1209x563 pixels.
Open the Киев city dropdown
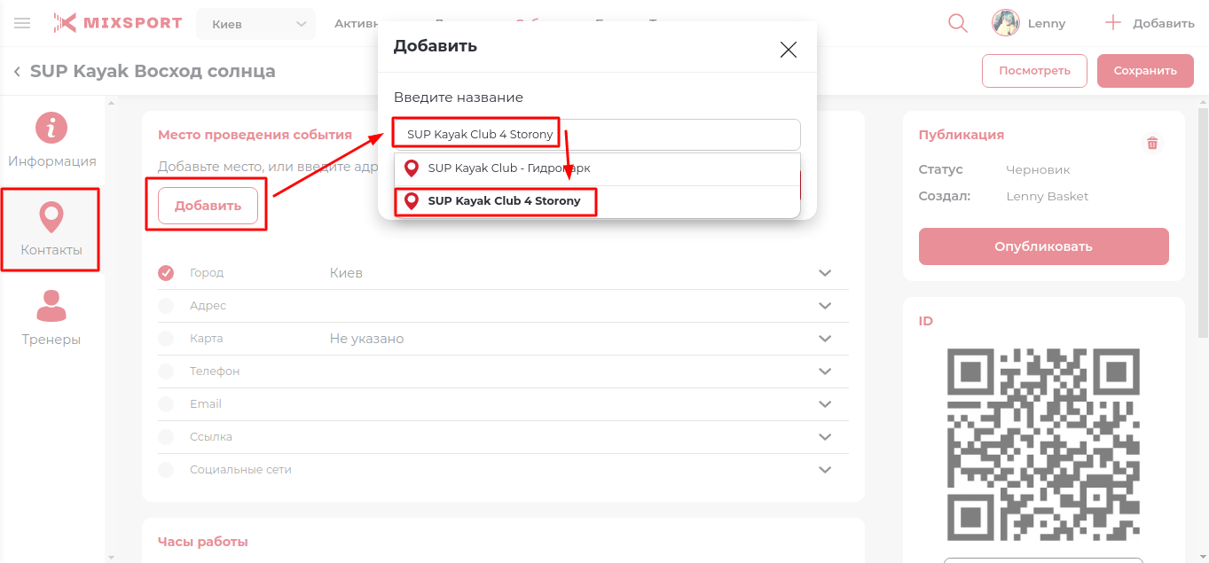[255, 24]
